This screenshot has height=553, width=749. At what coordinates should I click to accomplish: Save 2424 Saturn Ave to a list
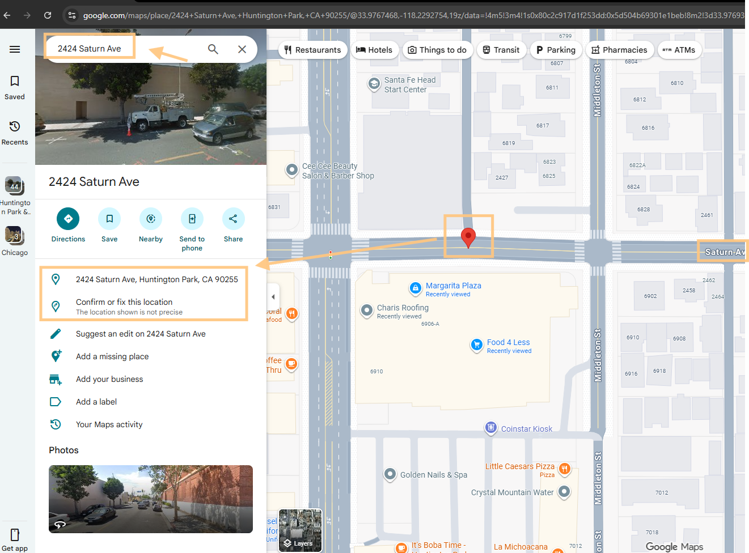109,219
